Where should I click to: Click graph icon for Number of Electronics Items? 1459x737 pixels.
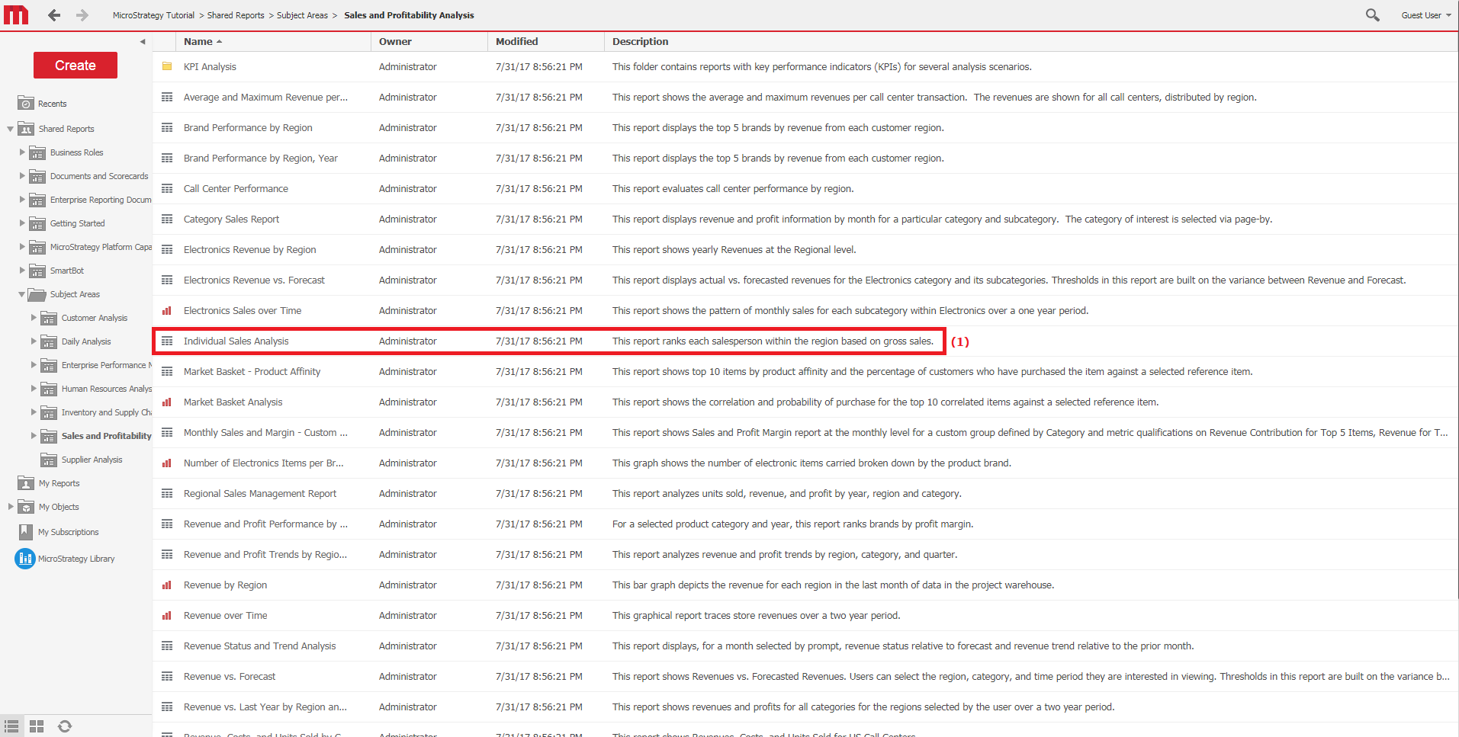click(x=167, y=463)
